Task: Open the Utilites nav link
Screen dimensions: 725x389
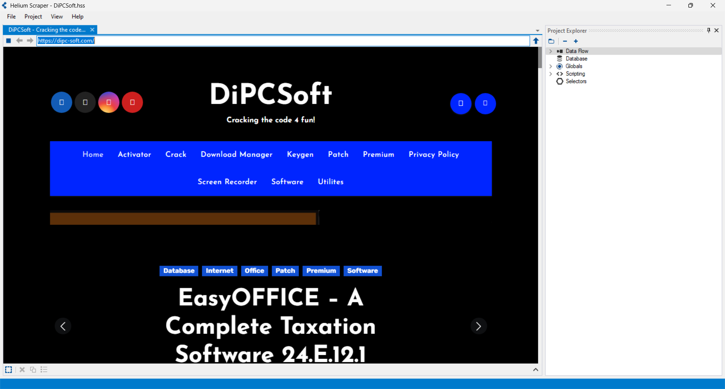Action: click(x=331, y=182)
